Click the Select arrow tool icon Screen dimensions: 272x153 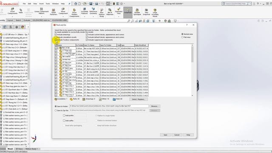click(108, 3)
